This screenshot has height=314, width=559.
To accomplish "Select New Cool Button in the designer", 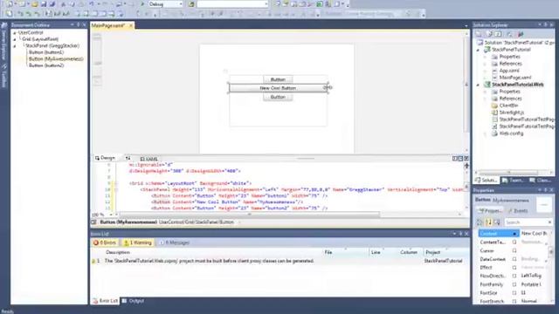I will point(278,88).
